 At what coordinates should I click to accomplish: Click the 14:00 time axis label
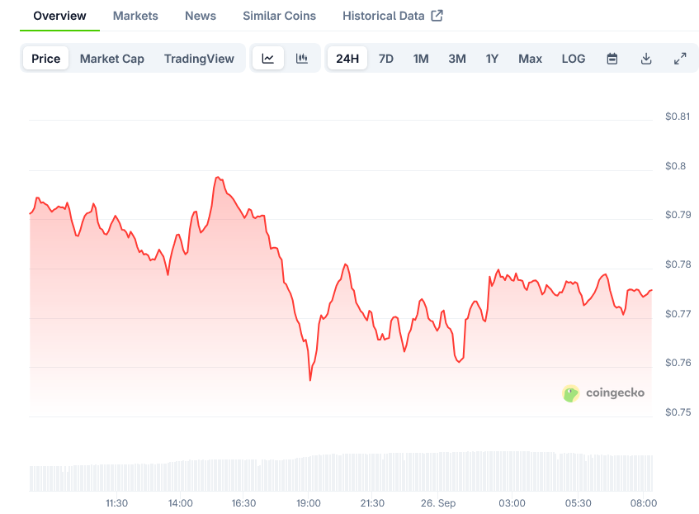point(181,503)
